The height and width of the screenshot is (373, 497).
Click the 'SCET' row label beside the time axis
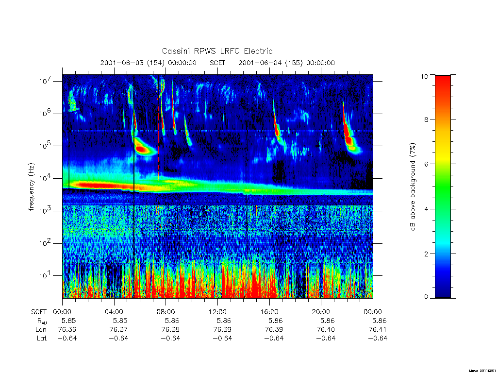click(39, 312)
